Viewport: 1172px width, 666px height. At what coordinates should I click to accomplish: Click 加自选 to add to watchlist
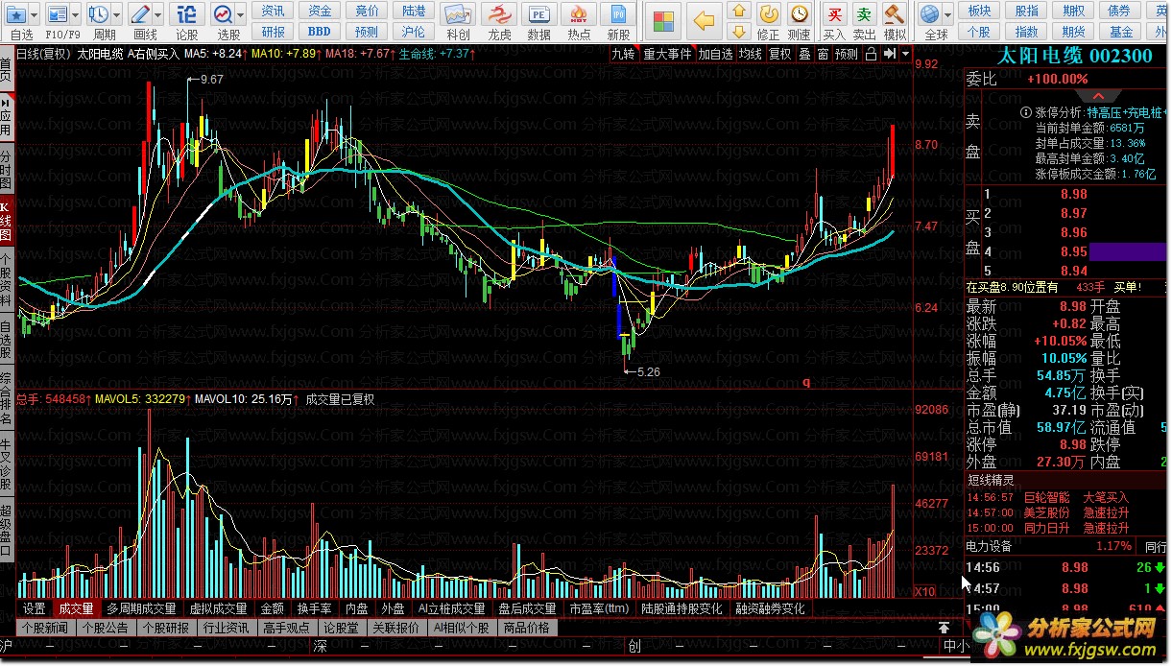(x=716, y=54)
